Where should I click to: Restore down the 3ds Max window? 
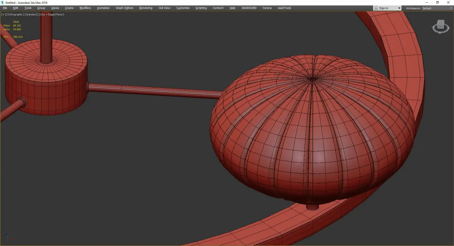tap(438, 3)
